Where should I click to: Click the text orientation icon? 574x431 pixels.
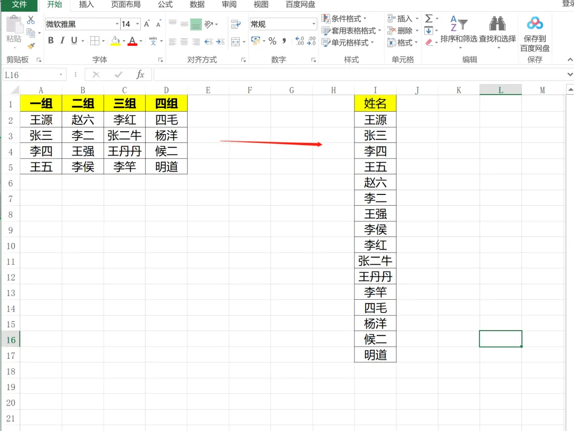coord(209,24)
